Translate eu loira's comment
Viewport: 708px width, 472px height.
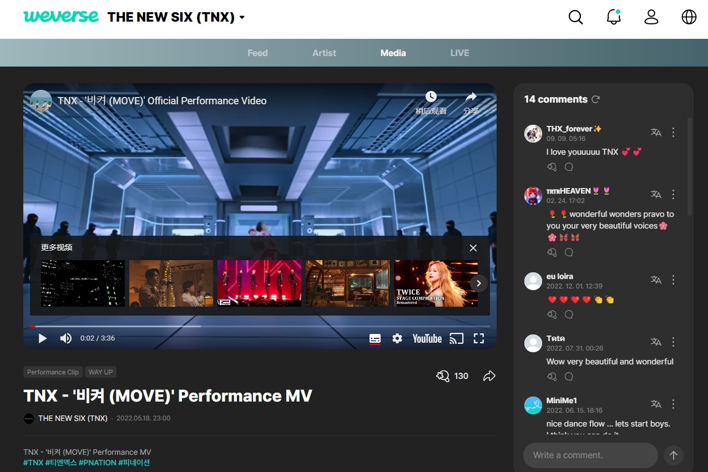(656, 280)
